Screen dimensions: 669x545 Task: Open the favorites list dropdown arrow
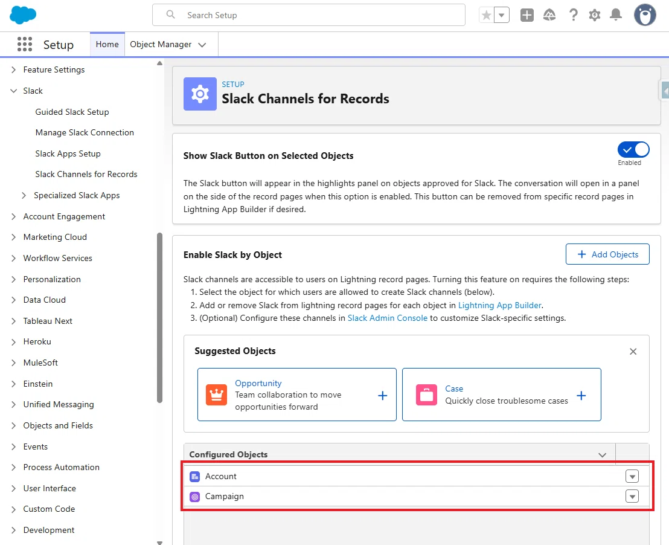point(502,15)
